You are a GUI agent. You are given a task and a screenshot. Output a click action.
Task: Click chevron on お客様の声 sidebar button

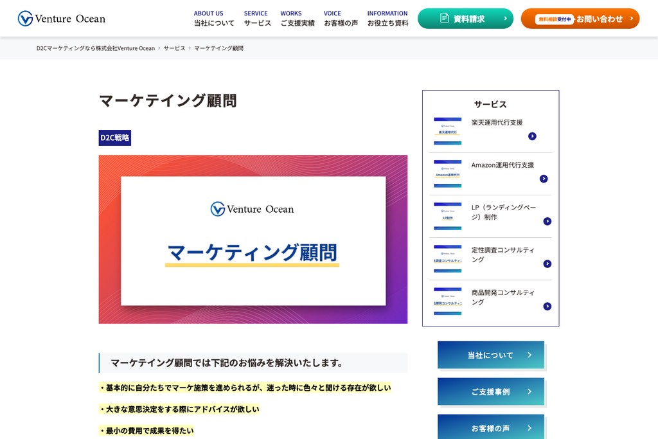529,428
